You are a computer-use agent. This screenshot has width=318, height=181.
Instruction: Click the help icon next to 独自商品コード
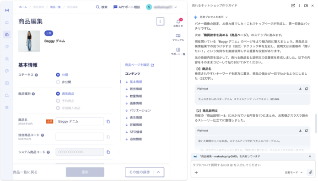43,135
